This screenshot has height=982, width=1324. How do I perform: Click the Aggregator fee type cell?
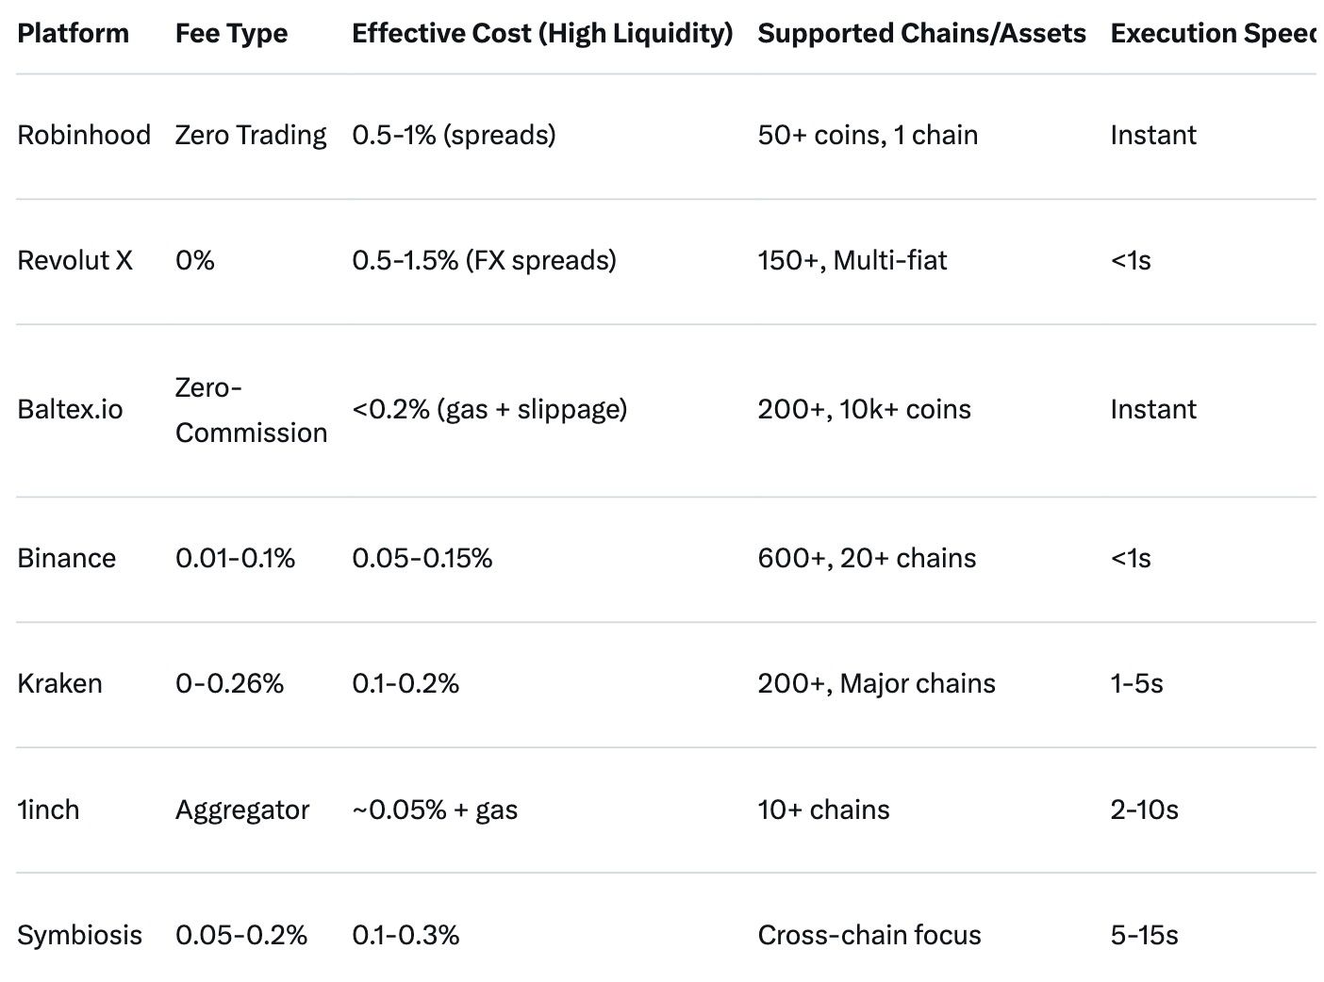click(x=242, y=810)
